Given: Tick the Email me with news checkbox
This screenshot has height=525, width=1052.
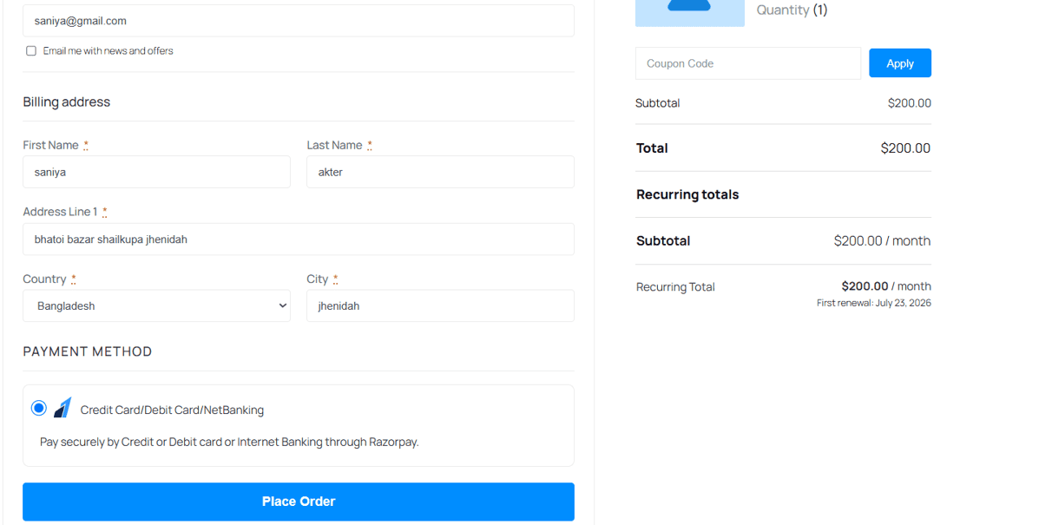Looking at the screenshot, I should (x=31, y=51).
